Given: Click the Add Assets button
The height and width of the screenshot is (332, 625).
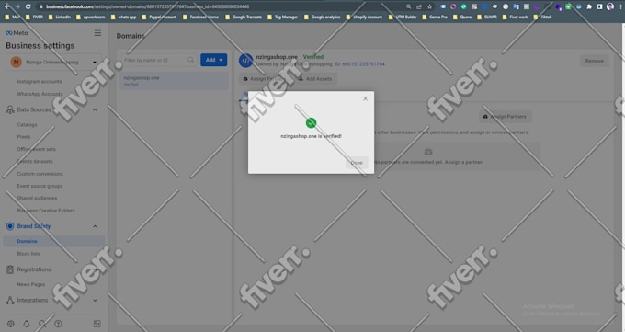Looking at the screenshot, I should (315, 78).
